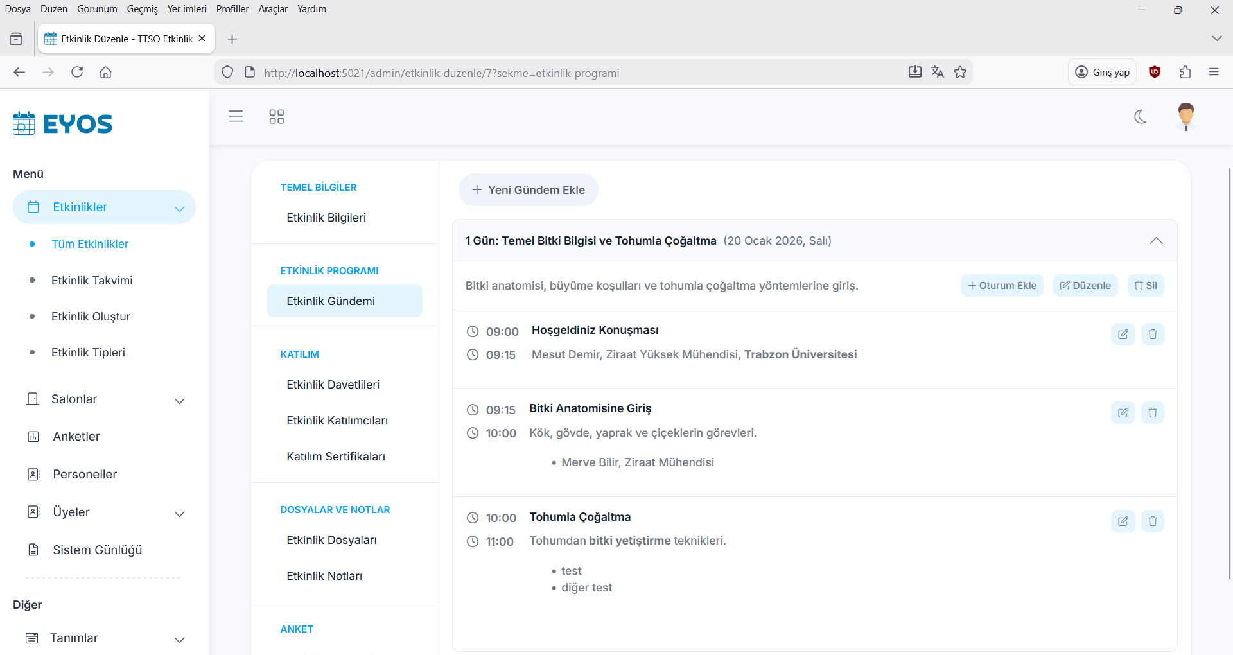
Task: Switch to Etkinlik Davetlileri section
Action: coord(333,385)
